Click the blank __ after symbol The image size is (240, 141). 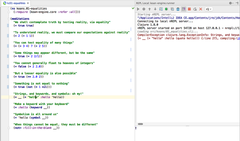tap(43, 118)
